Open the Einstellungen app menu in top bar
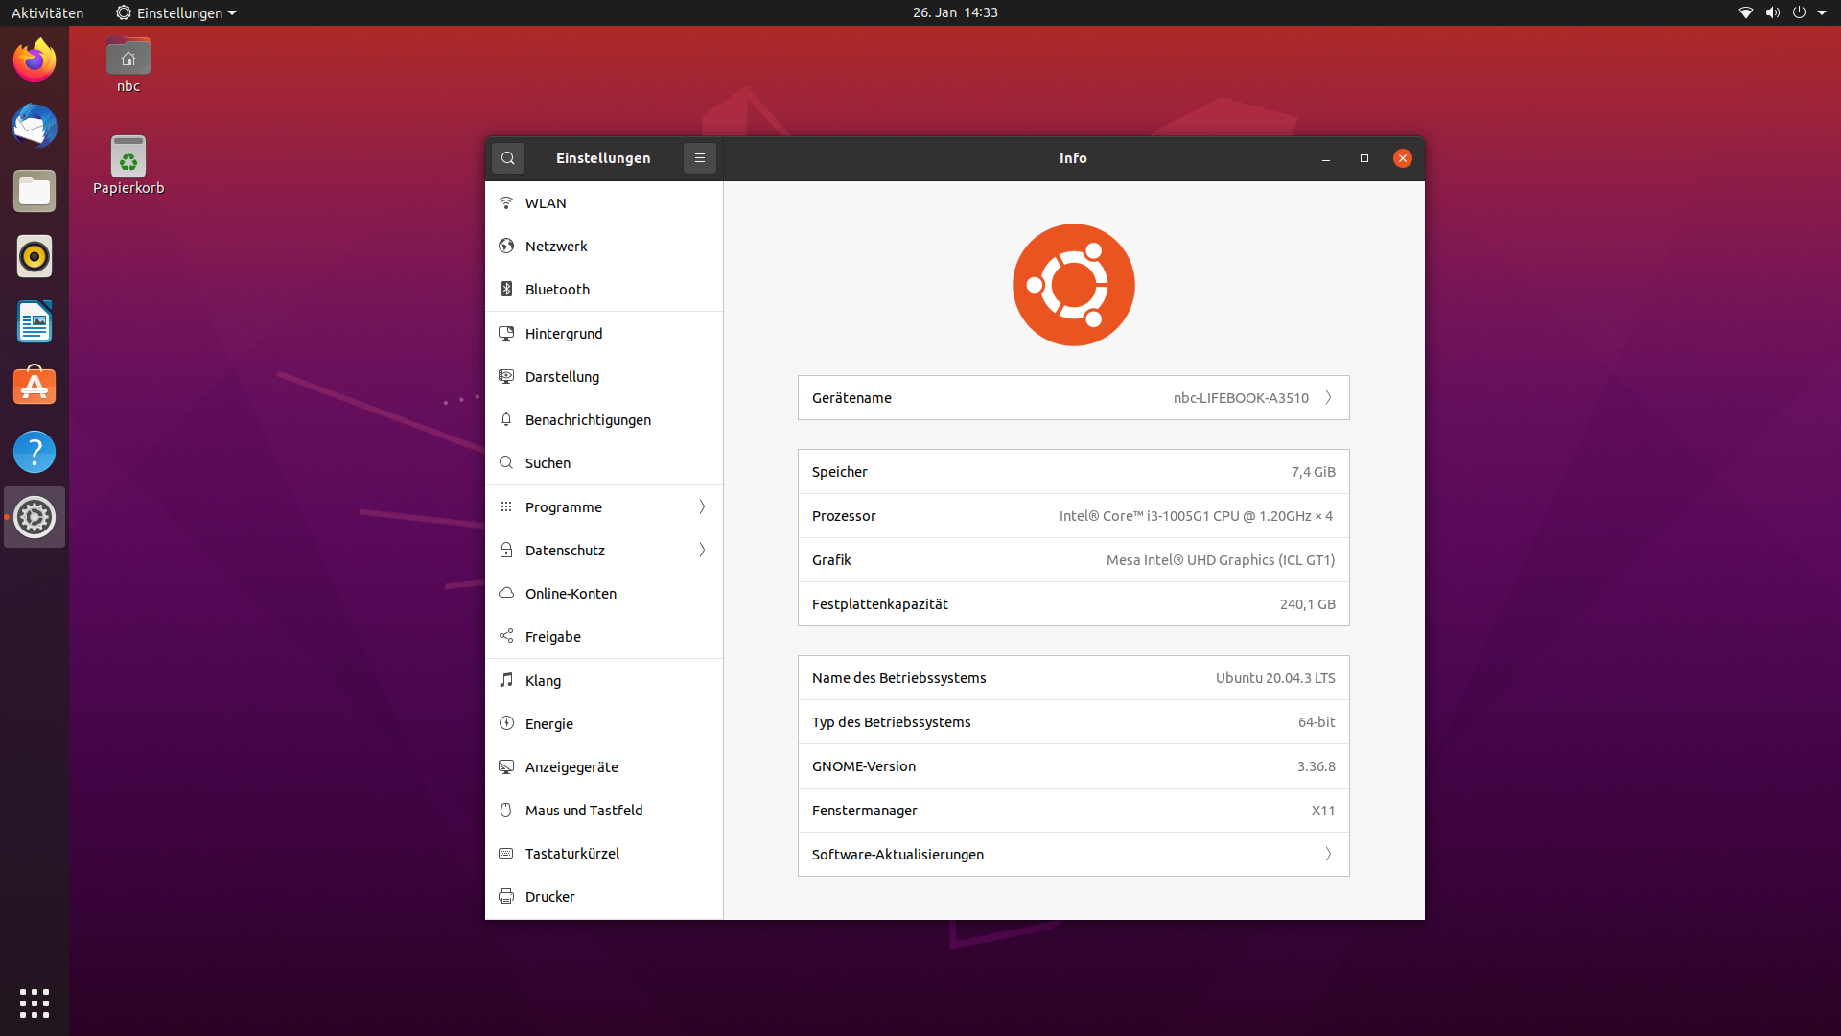The width and height of the screenshot is (1841, 1036). point(176,12)
